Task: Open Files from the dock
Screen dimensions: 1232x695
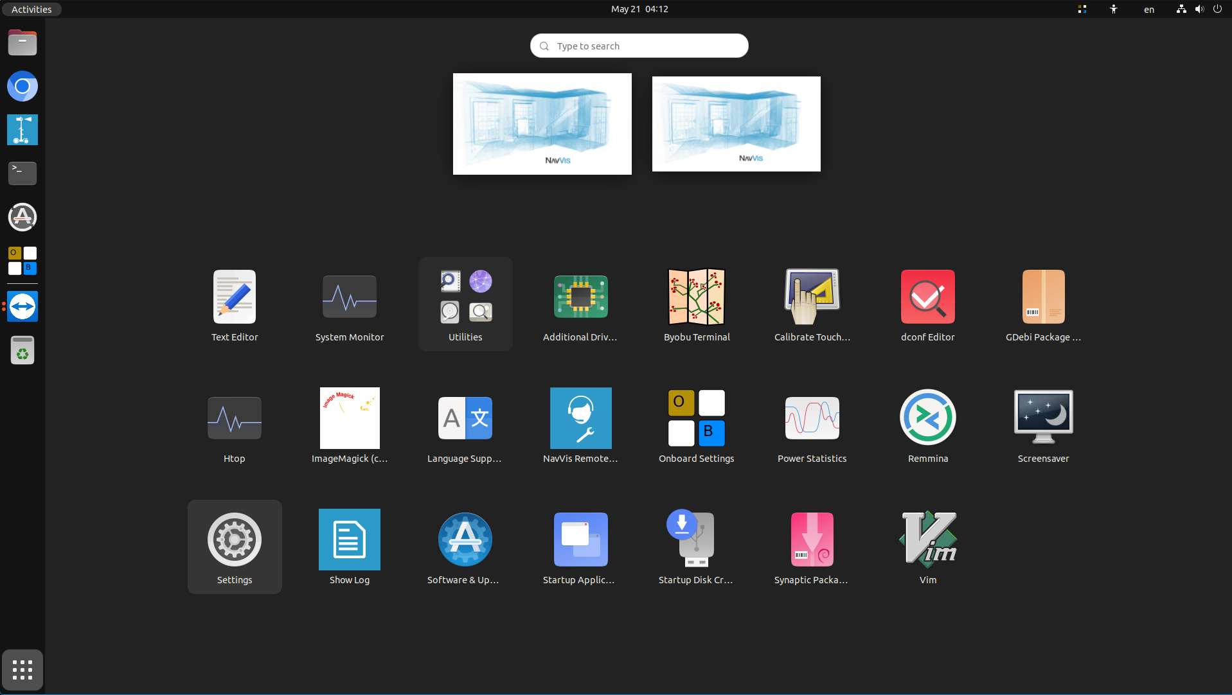Action: tap(22, 43)
